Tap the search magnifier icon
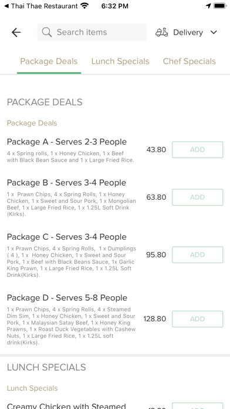 47,32
